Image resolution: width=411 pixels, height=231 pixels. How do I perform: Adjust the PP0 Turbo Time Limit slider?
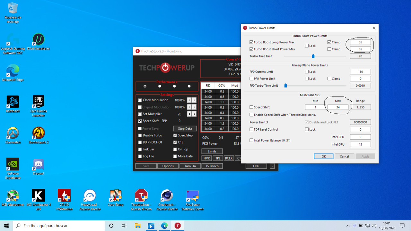[285, 86]
